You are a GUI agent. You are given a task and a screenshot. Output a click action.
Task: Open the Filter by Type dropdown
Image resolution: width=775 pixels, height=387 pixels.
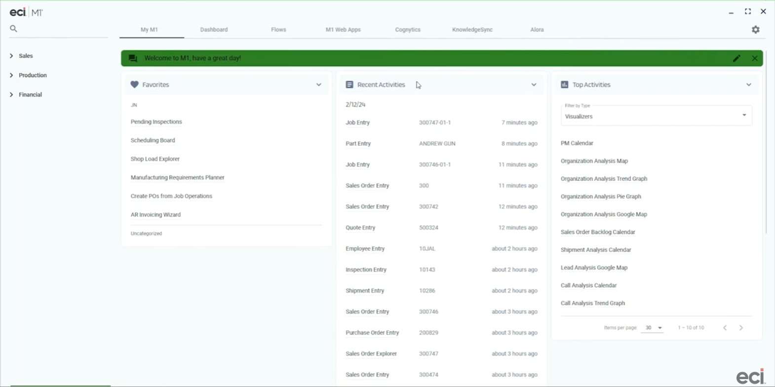(x=656, y=116)
